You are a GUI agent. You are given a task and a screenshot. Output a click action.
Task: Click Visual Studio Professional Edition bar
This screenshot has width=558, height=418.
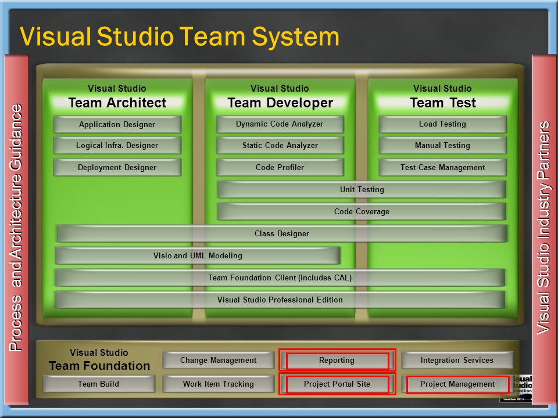click(x=280, y=300)
